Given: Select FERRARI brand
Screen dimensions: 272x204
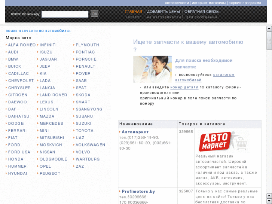Looking at the screenshot, I should point(17,131).
